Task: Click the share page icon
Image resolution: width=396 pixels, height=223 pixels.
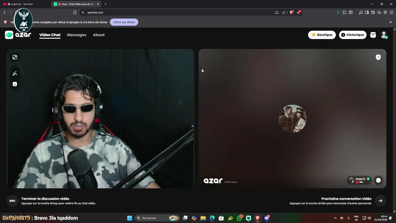Action: [x=284, y=12]
